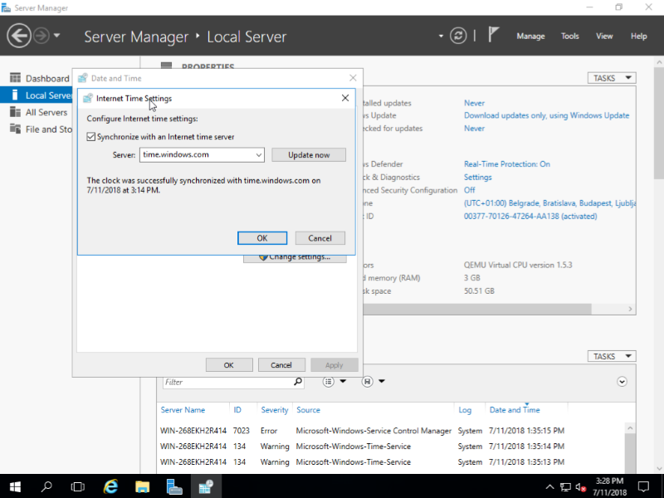Screen dimensions: 664x498
Task: Sort events by Source column
Action: click(x=308, y=410)
